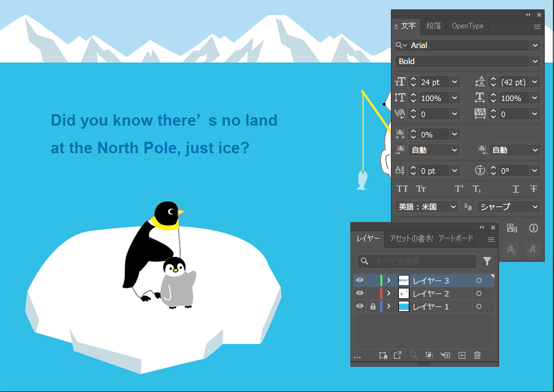The width and height of the screenshot is (554, 392).
Task: Apply Small Caps to the text
Action: (x=421, y=189)
